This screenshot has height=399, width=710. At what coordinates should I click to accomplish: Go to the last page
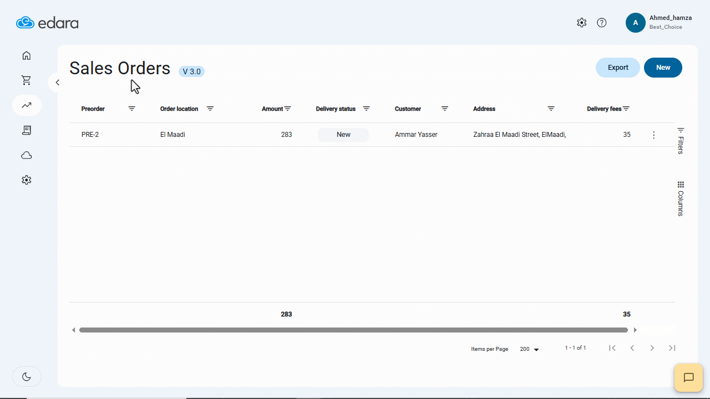click(672, 348)
